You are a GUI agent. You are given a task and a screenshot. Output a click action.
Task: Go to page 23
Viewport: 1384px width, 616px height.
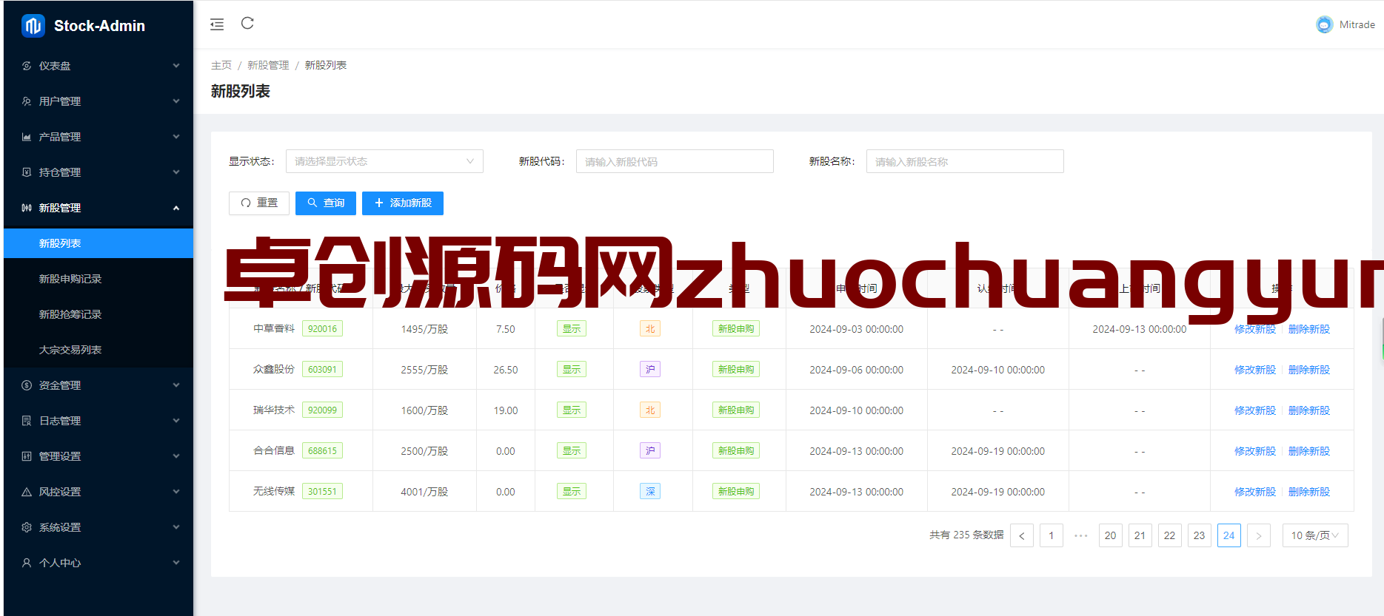(x=1200, y=535)
